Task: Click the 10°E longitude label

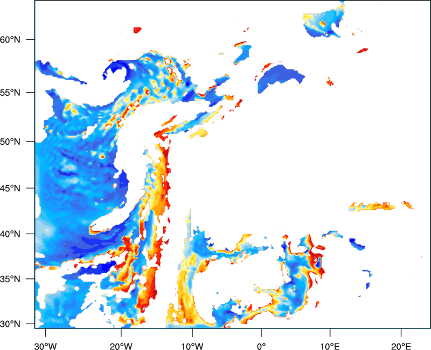Action: [x=329, y=346]
